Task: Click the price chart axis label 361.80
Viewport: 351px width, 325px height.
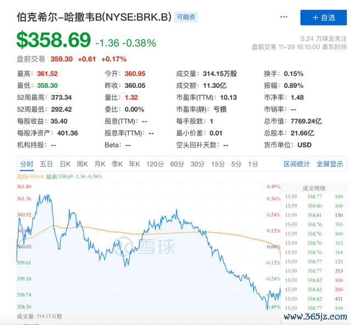Action: click(x=24, y=187)
